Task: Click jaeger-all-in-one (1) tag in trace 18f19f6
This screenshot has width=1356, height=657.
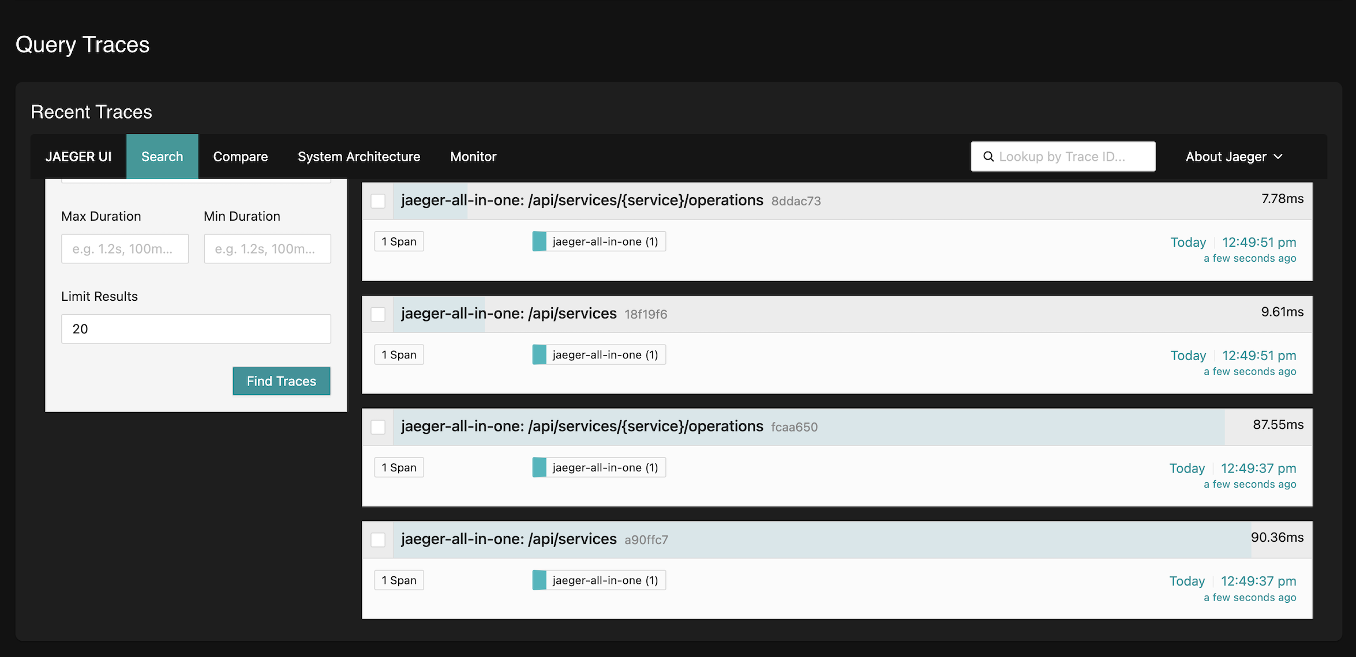Action: tap(599, 354)
